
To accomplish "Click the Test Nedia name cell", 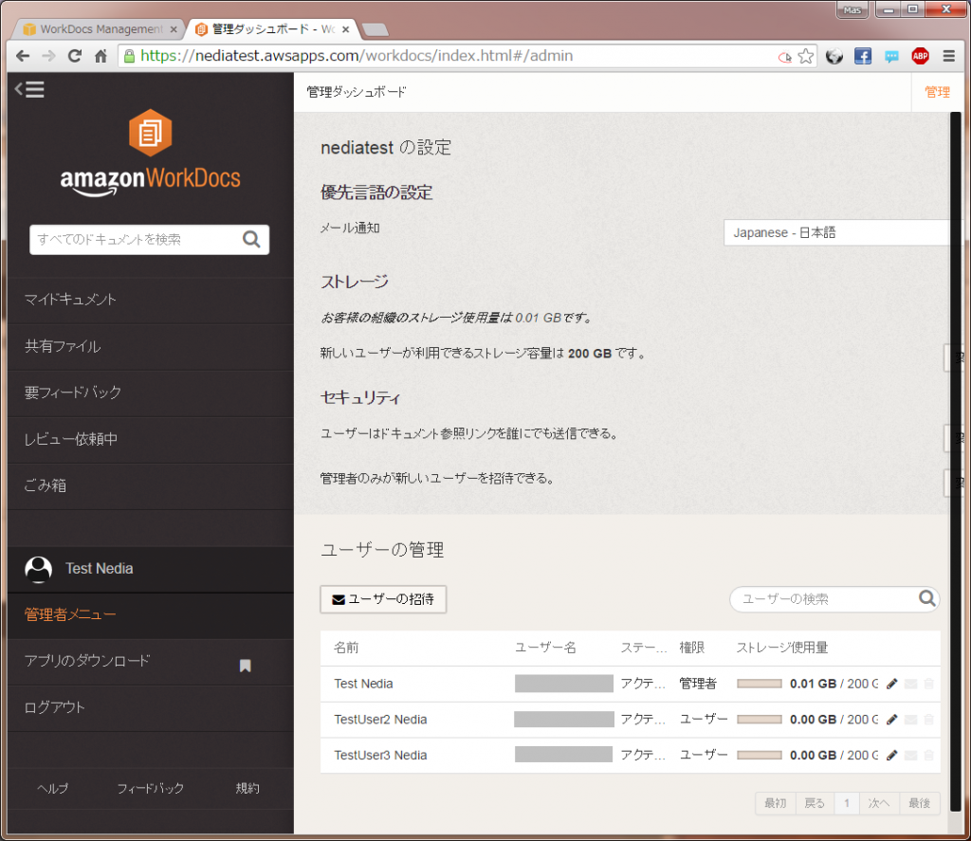I will tap(363, 684).
